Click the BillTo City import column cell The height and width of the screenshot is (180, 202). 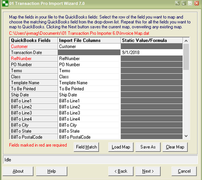click(89, 125)
